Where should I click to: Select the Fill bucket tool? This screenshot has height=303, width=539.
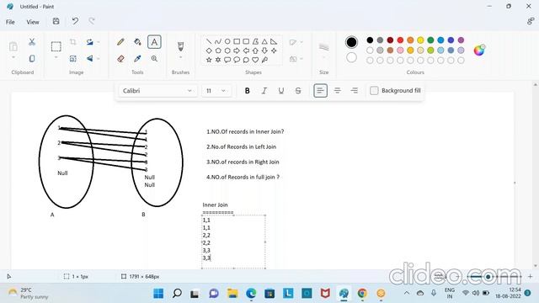[137, 42]
